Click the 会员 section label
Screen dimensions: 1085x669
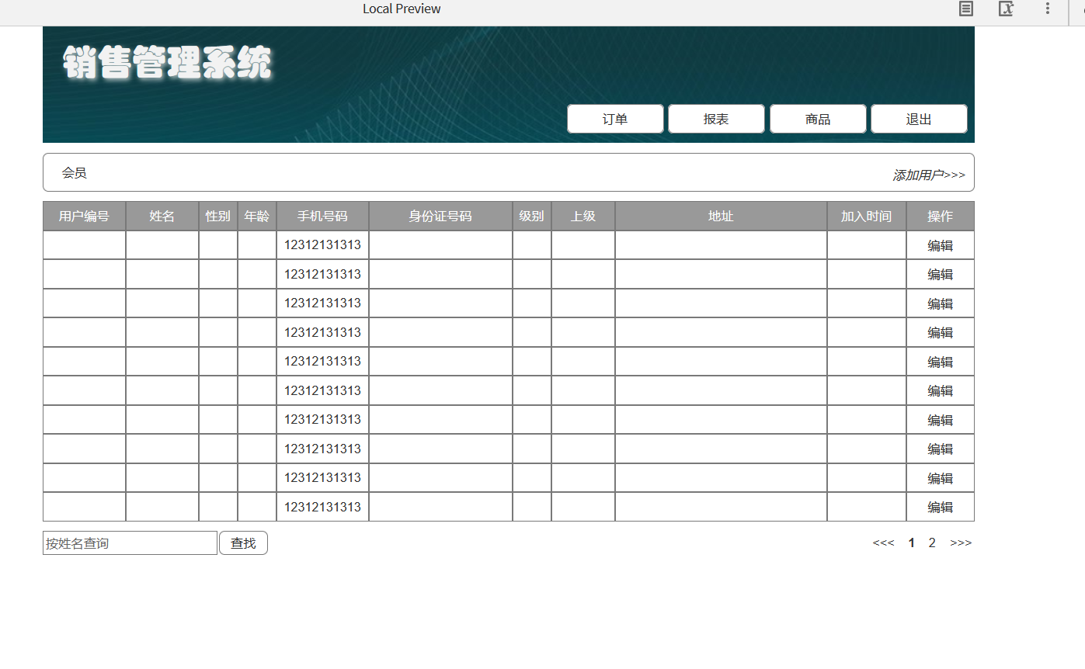(75, 173)
